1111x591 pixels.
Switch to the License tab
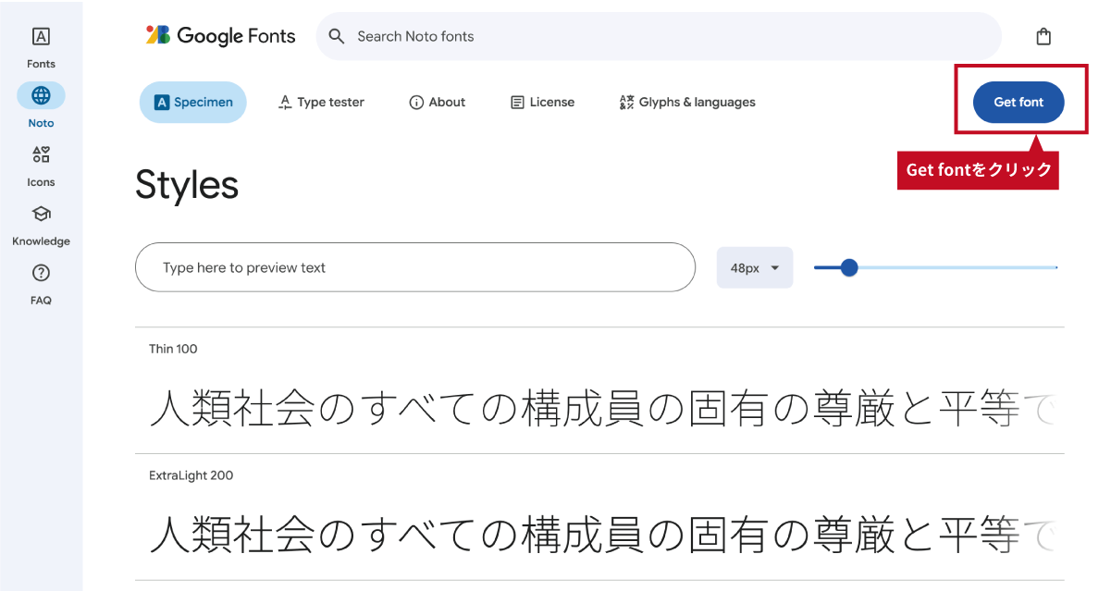point(542,103)
